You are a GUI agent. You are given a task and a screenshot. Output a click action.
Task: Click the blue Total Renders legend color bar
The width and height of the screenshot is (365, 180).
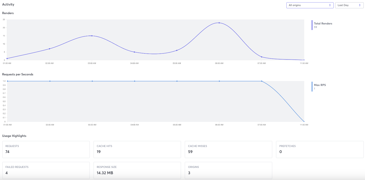coord(312,25)
